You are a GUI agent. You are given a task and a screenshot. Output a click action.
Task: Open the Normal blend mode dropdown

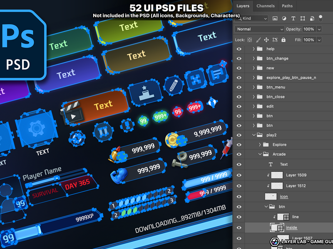tap(259, 29)
